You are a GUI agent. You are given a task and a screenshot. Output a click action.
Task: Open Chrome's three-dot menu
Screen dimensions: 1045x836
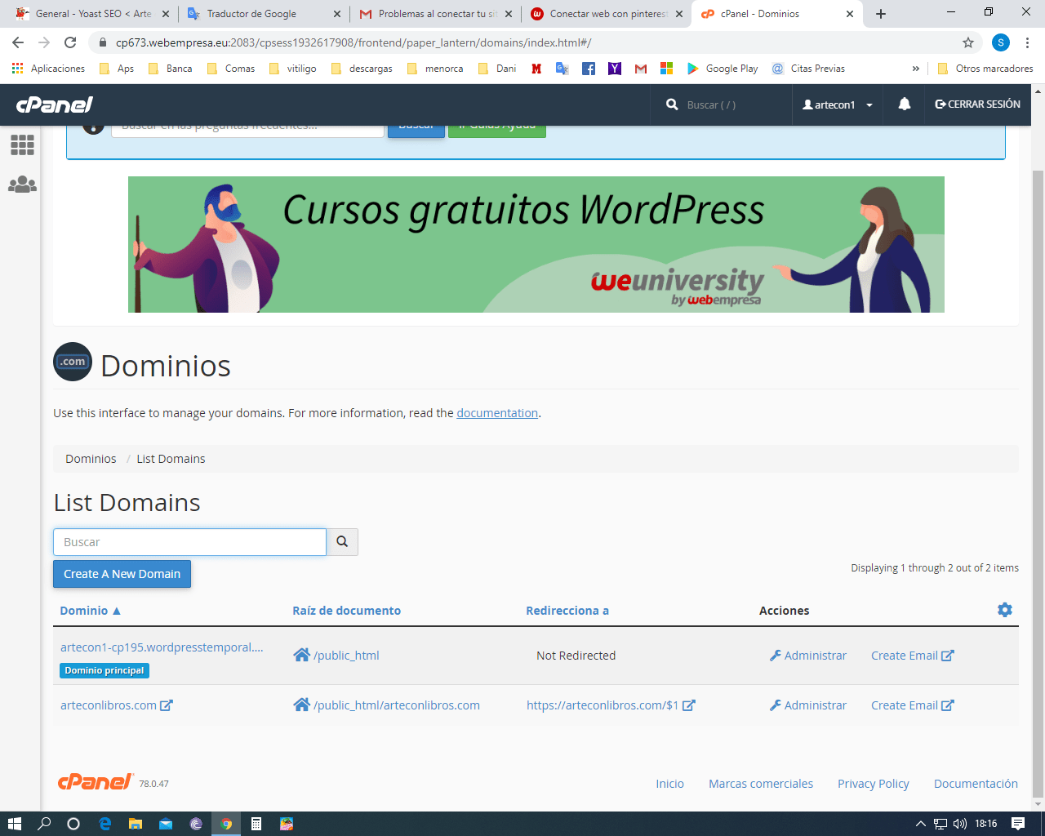pos(1027,42)
